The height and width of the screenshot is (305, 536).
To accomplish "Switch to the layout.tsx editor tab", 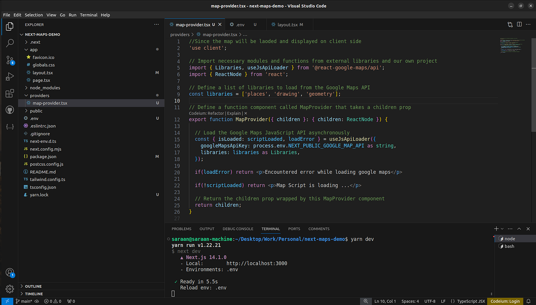I will 287,25.
